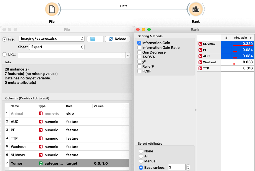Choose the Manual attribute selection option
Viewport: 255px width, 171px height.
coord(141,161)
